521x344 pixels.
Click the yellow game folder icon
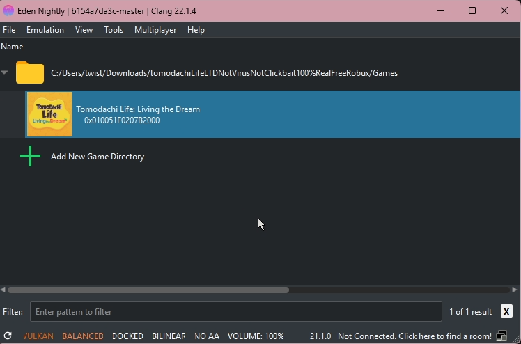[x=30, y=72]
